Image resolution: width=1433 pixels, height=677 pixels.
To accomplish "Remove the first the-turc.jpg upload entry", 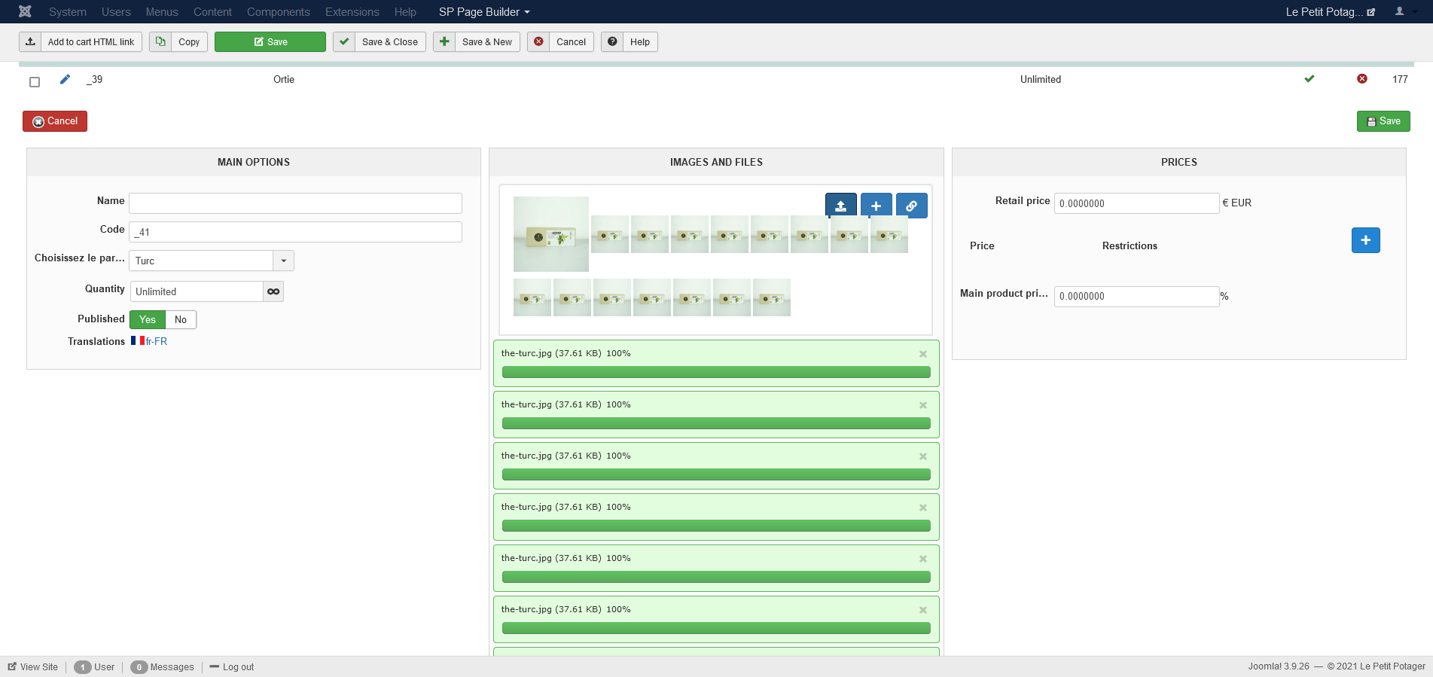I will [922, 354].
